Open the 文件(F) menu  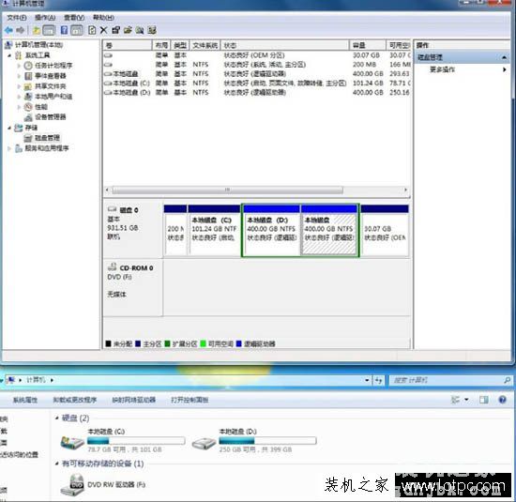coord(17,18)
